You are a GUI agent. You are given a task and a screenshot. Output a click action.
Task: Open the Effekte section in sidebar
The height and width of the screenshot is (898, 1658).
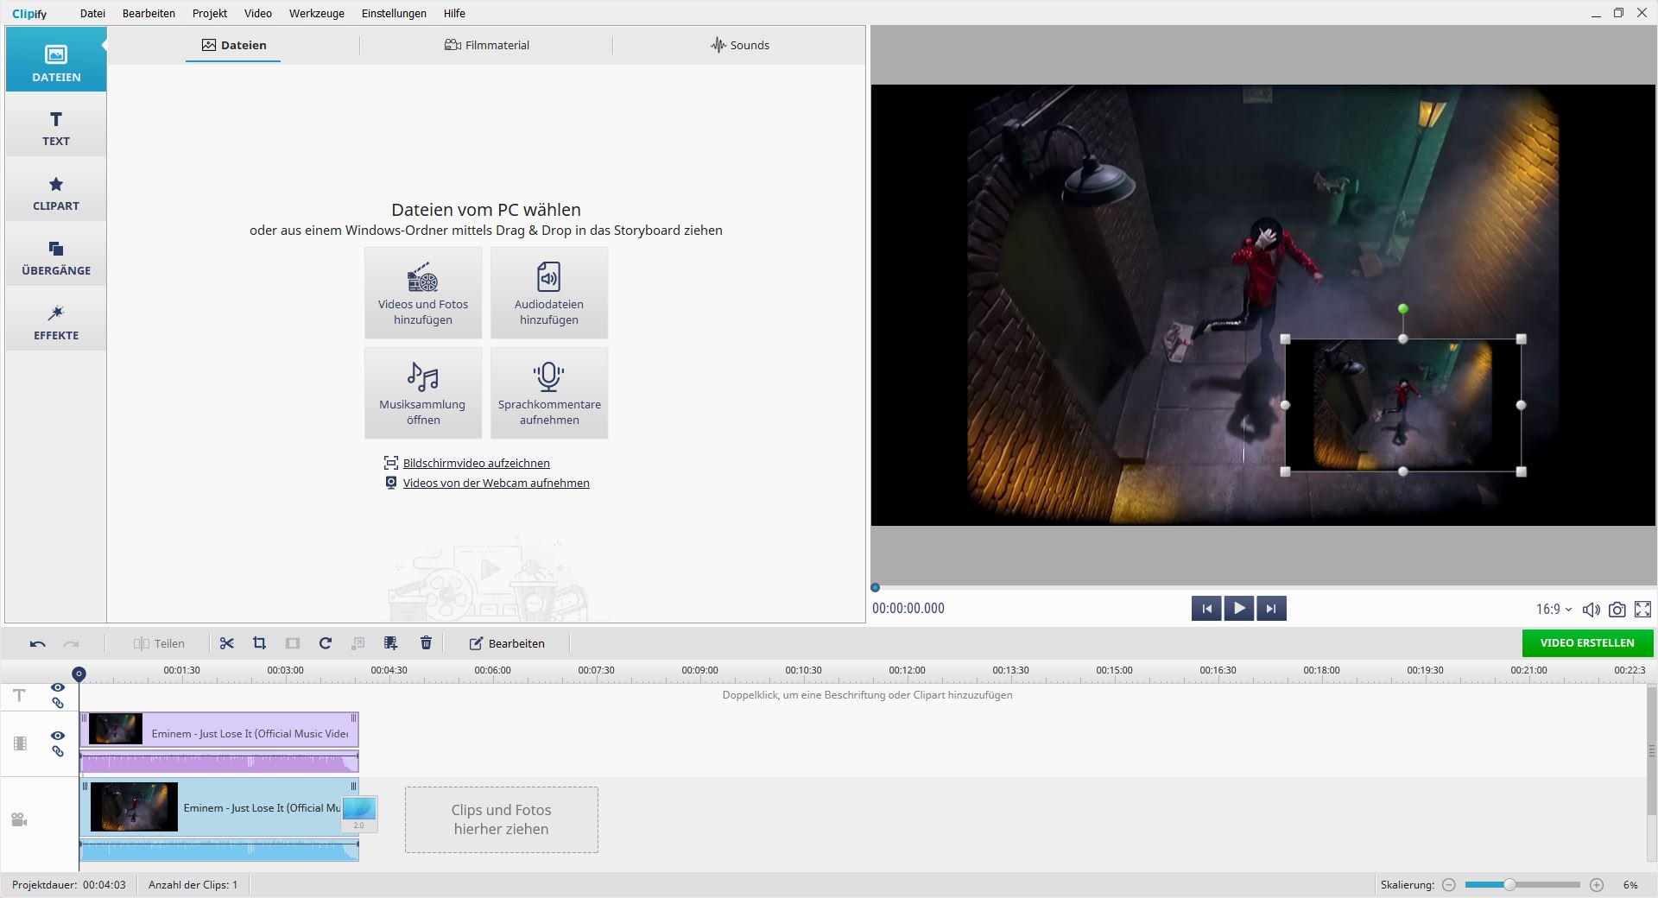pyautogui.click(x=56, y=322)
